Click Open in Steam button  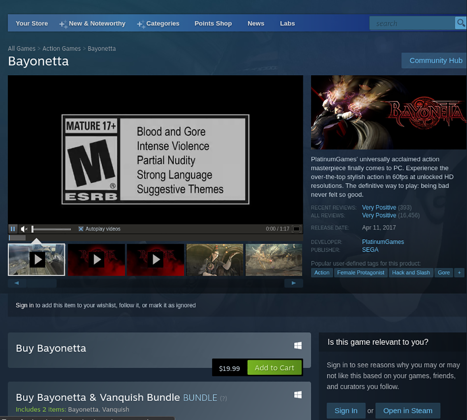(407, 411)
